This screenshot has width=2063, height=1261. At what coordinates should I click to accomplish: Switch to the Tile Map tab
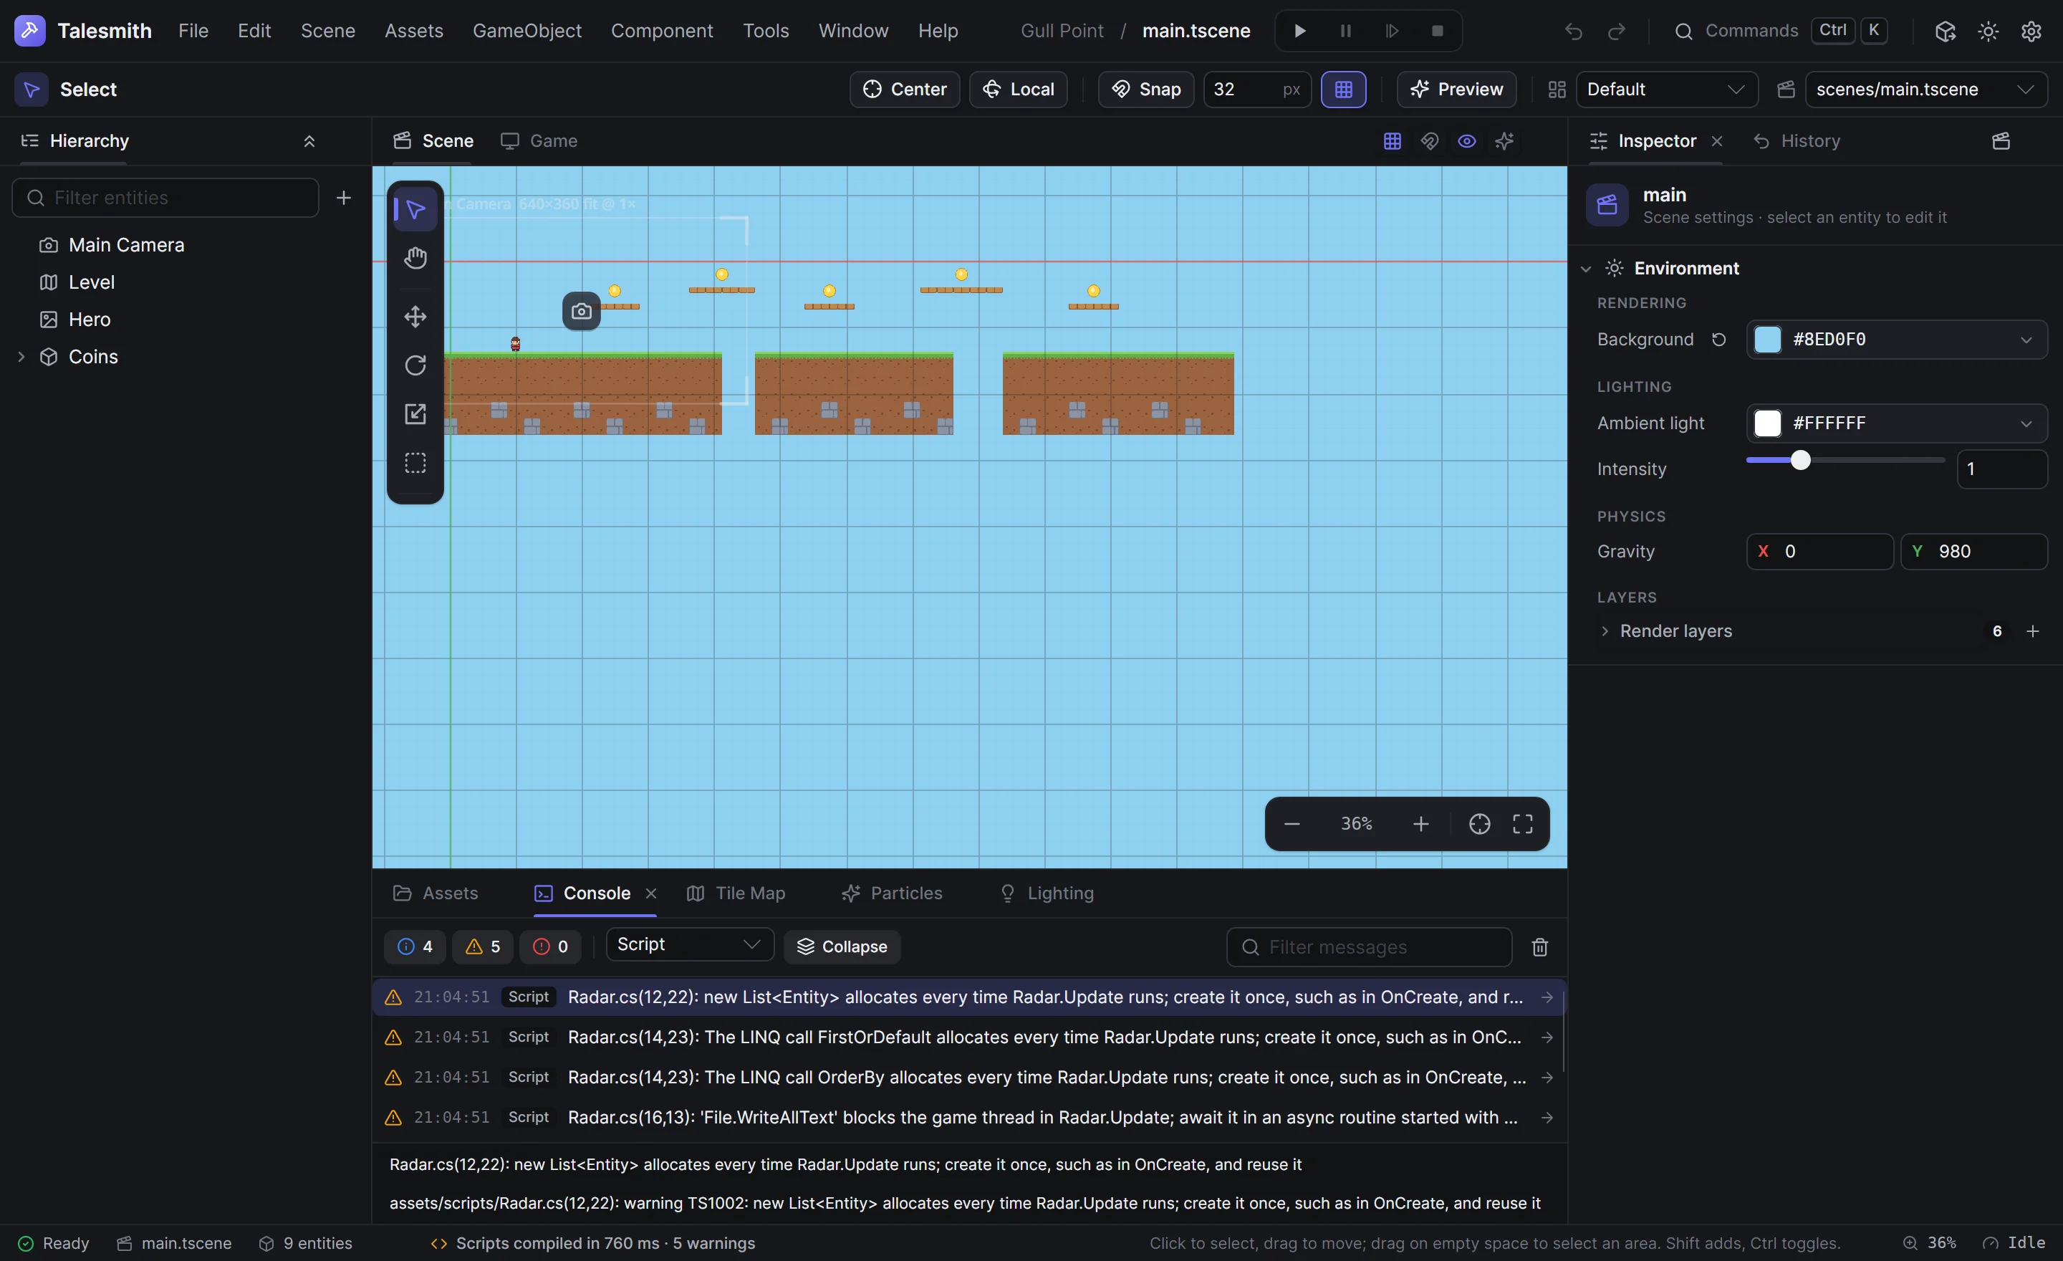736,893
